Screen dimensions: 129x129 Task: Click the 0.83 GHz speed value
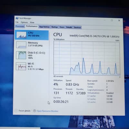(x=73, y=84)
